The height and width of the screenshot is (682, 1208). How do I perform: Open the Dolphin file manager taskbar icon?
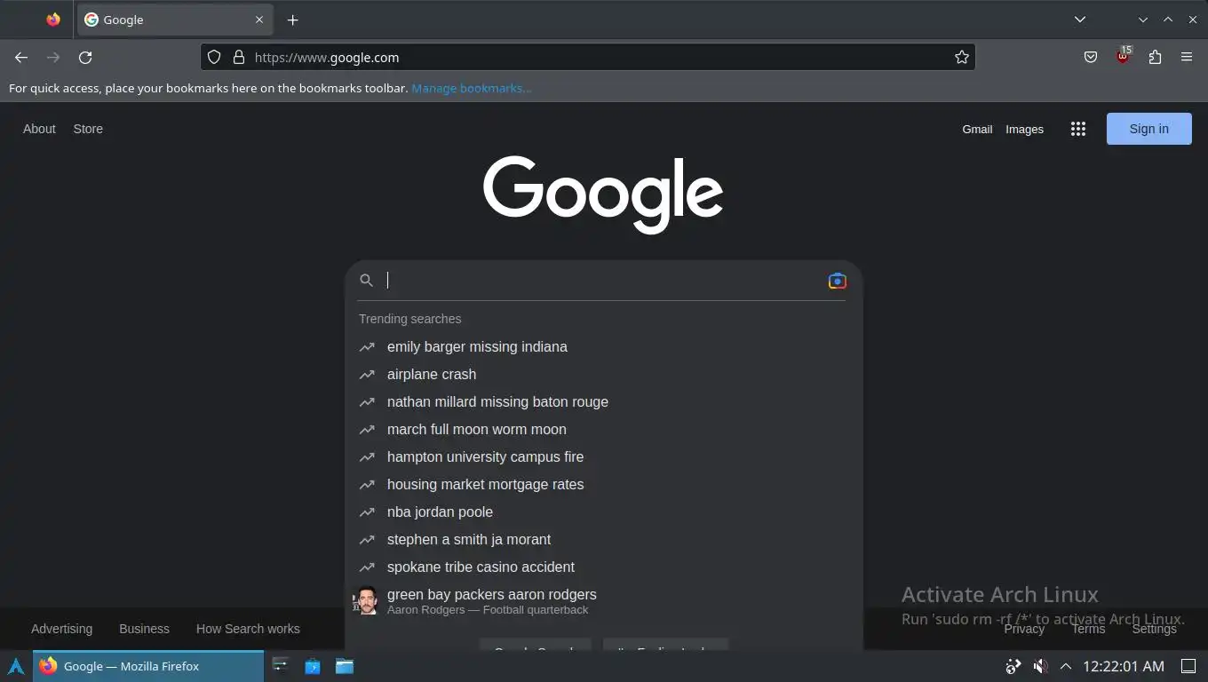point(344,666)
